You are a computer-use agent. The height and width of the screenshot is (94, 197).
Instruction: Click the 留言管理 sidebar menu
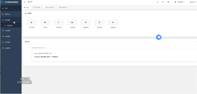click(x=11, y=36)
